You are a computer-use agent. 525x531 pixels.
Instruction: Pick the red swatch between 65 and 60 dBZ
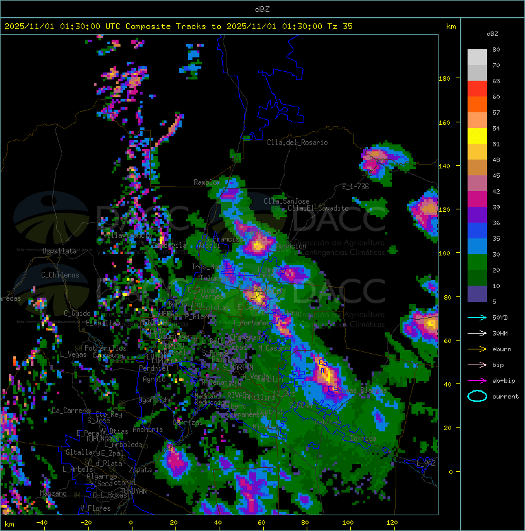click(477, 89)
